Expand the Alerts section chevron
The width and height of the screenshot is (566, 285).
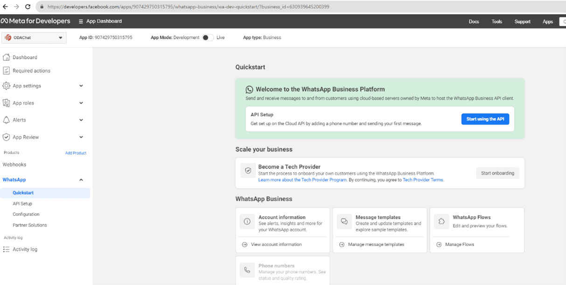pos(81,120)
